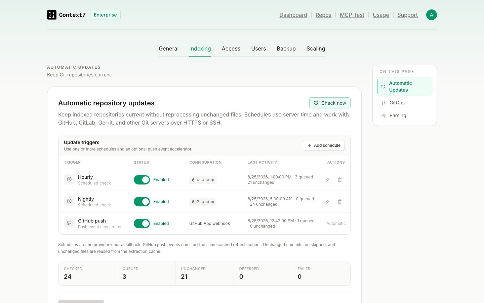Click the Checked 24 stat card
Screen dimensions: 484x303
tap(88, 274)
